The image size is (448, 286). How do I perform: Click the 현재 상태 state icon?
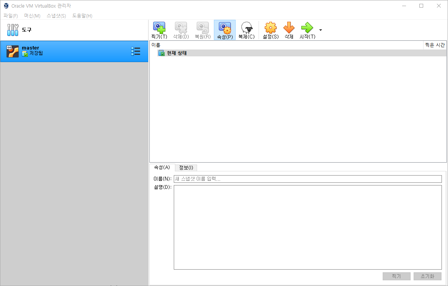(162, 53)
